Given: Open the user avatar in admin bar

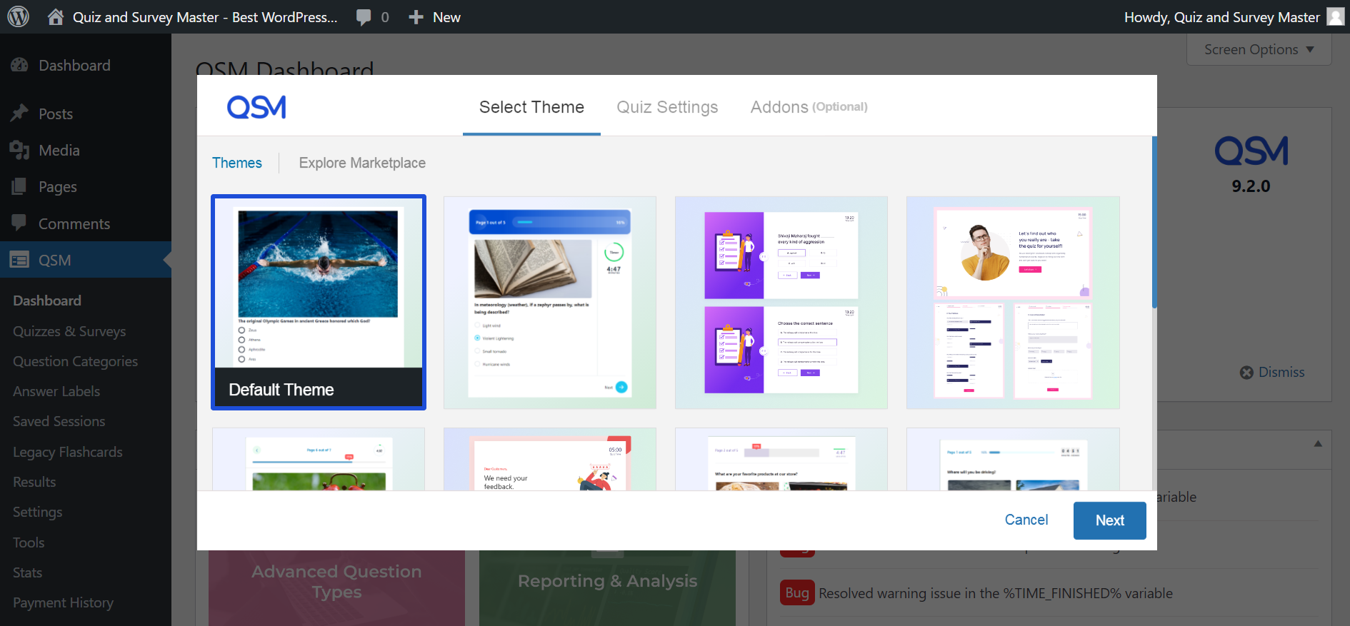Looking at the screenshot, I should [x=1336, y=16].
